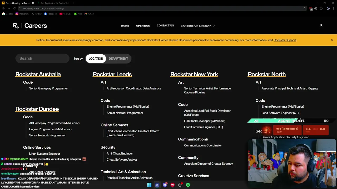Click the browser forward arrow
The height and width of the screenshot is (189, 337).
tap(9, 8)
